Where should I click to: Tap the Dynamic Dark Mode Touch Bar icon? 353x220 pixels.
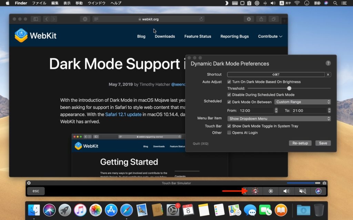pos(255,191)
